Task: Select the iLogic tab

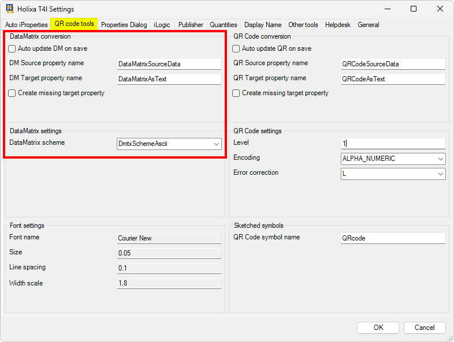Action: pyautogui.click(x=162, y=25)
